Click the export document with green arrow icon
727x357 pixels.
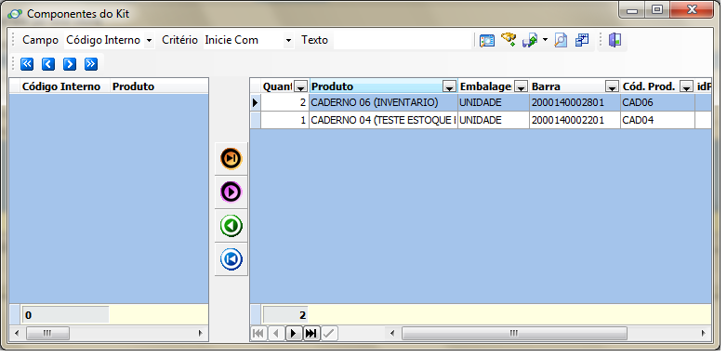point(530,40)
